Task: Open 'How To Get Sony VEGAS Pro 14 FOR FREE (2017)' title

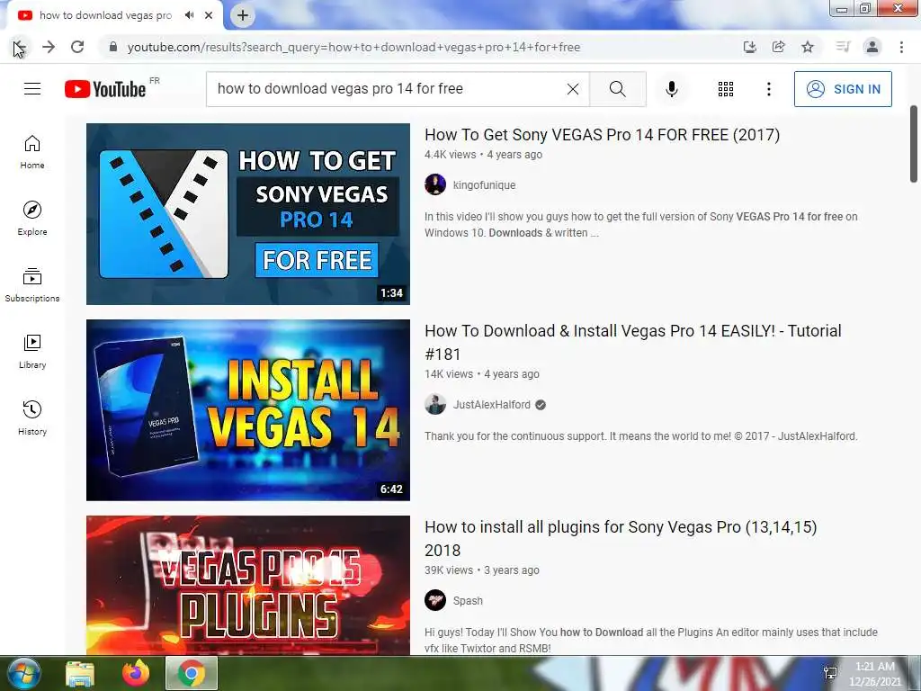Action: [602, 135]
